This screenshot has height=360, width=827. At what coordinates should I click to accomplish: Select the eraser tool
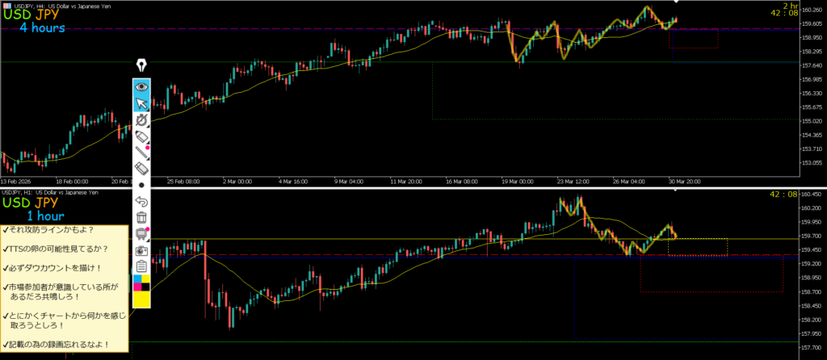click(x=142, y=168)
